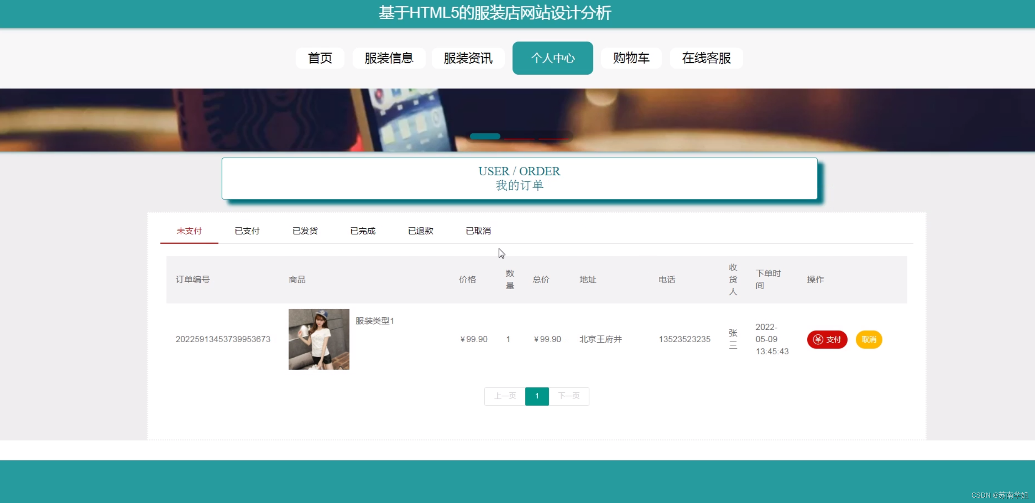Switch to the 已取消 tab
Screen dimensions: 1035x503
[x=478, y=231]
